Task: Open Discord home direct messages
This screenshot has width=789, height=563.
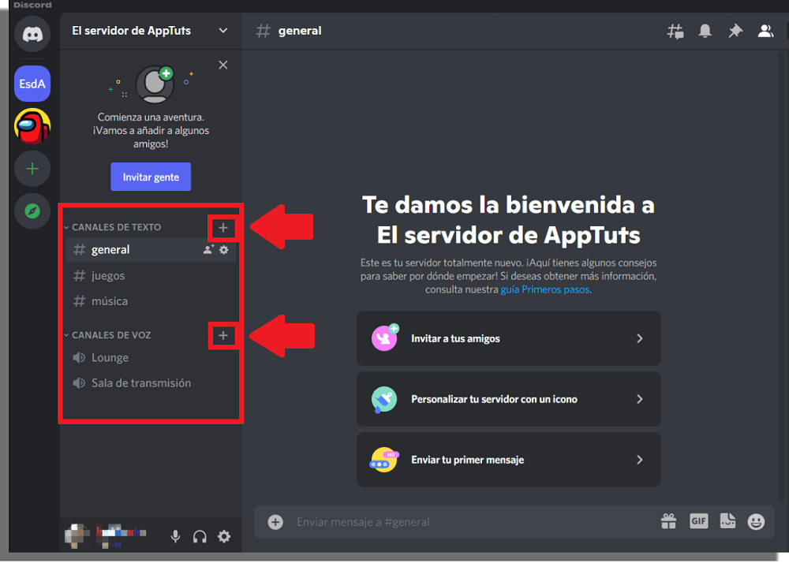Action: pos(32,34)
